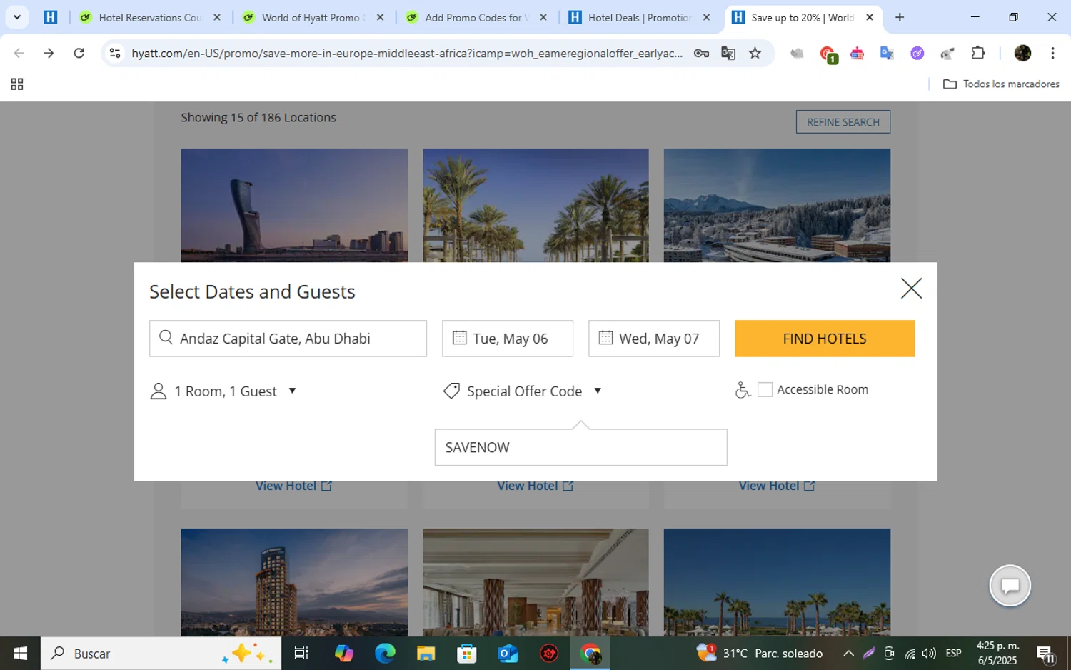Open Task View on the taskbar
This screenshot has height=670, width=1071.
point(301,654)
